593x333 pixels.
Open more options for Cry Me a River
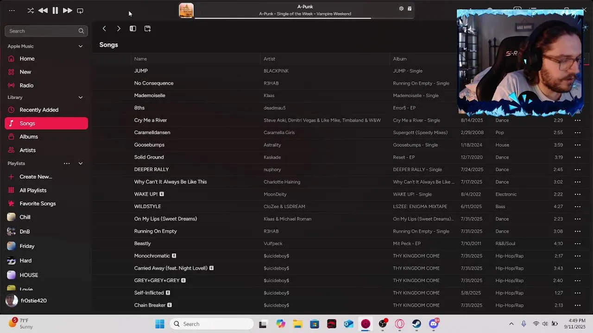(x=577, y=120)
